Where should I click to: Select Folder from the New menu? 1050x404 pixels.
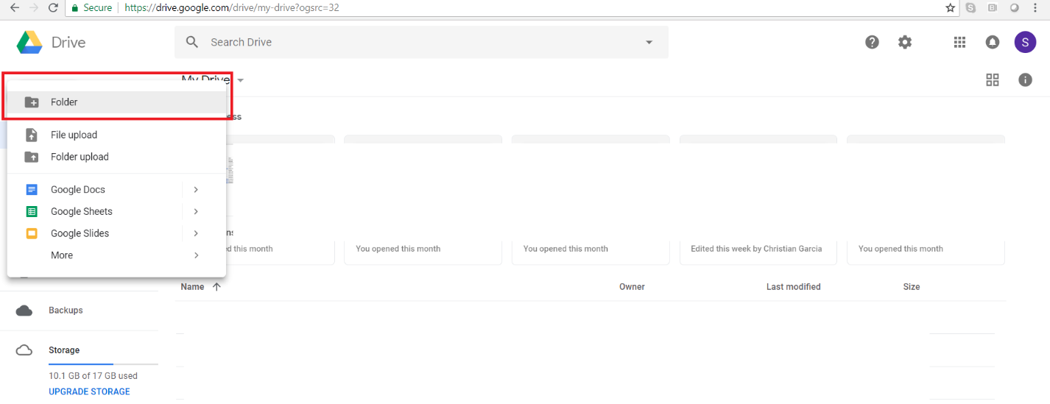[116, 102]
